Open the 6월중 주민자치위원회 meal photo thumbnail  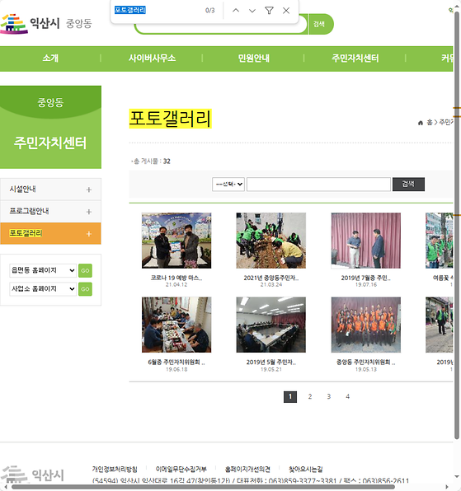(176, 325)
